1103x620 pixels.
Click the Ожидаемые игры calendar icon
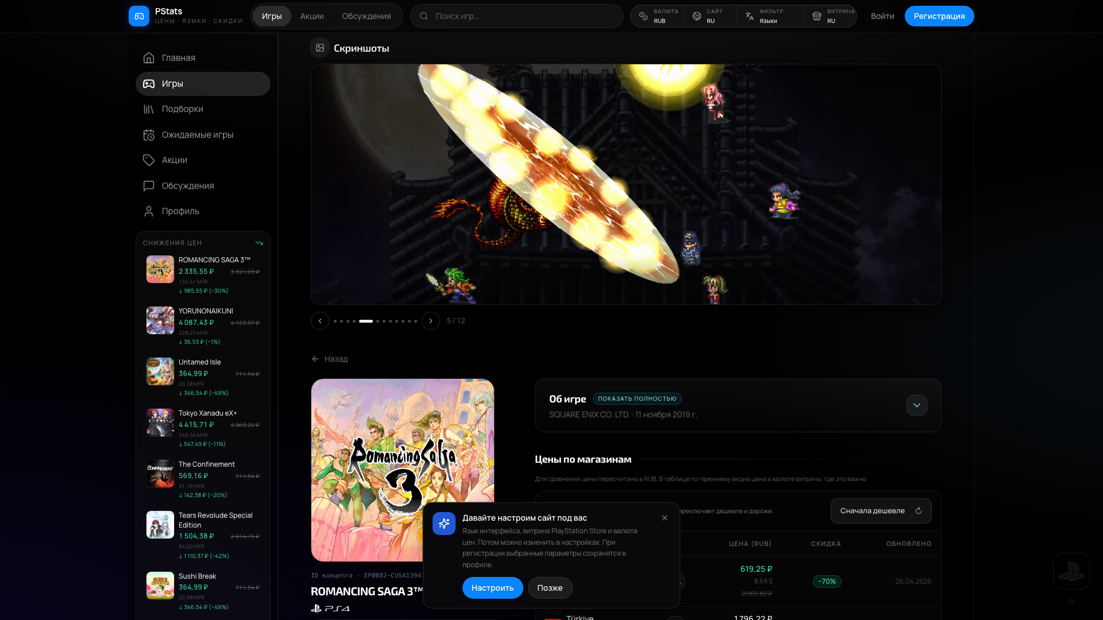point(149,135)
